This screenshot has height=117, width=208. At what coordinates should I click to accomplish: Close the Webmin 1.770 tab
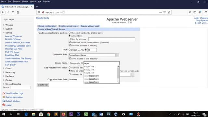[32, 7]
